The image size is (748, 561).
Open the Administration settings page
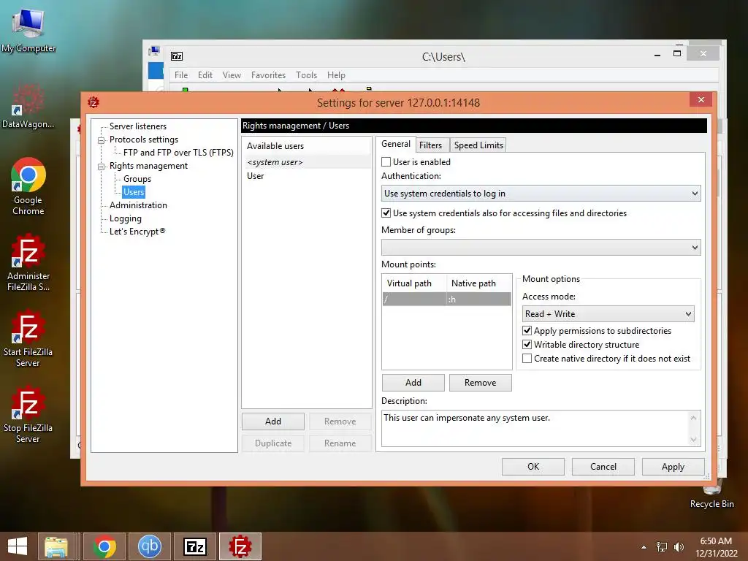click(138, 205)
